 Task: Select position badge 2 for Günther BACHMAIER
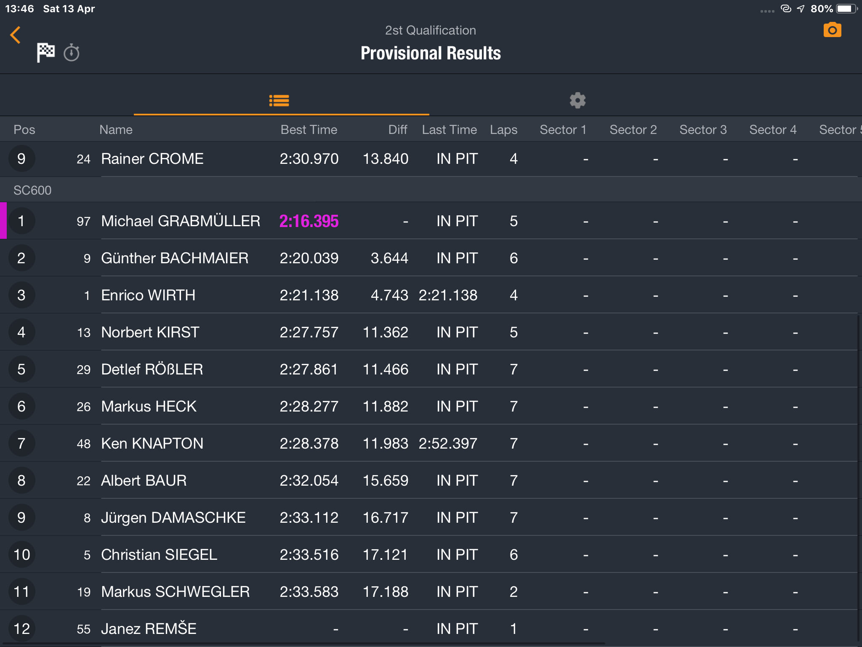[x=21, y=258]
